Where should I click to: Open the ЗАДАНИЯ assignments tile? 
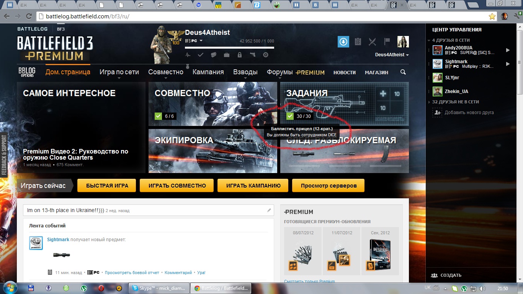[345, 104]
